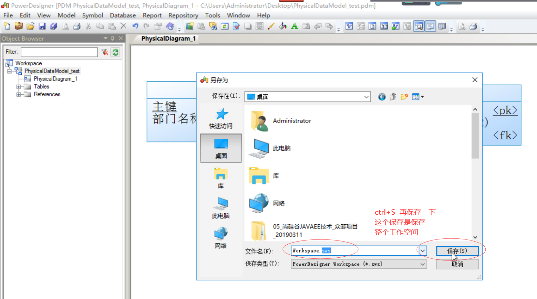Select 快速访问 in the places bar
This screenshot has width=537, height=299.
click(x=221, y=119)
